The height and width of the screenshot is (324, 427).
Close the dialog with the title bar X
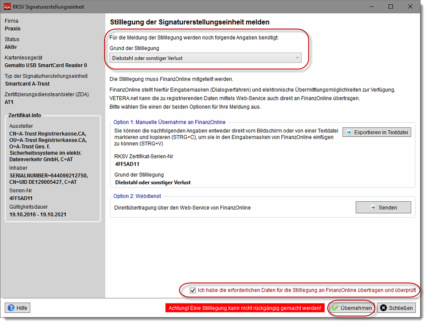[410, 7]
